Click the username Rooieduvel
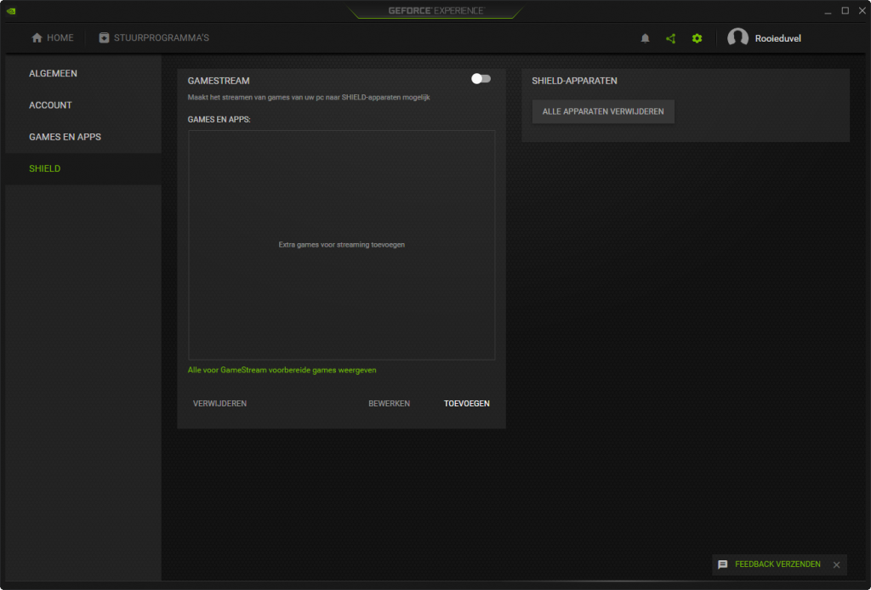The width and height of the screenshot is (871, 590). [x=777, y=38]
